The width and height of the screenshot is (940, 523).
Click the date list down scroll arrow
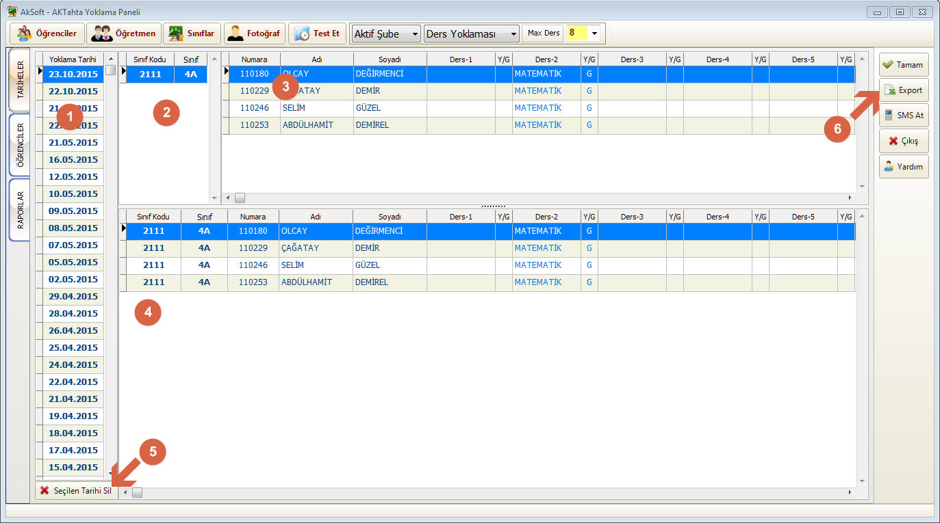coord(111,473)
